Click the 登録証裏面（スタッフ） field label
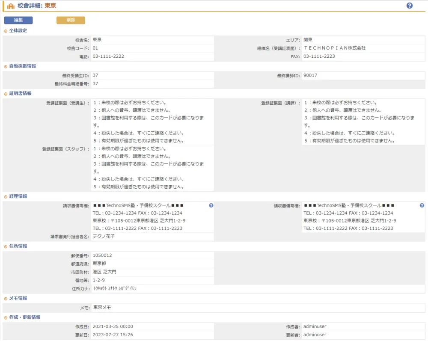 point(66,149)
